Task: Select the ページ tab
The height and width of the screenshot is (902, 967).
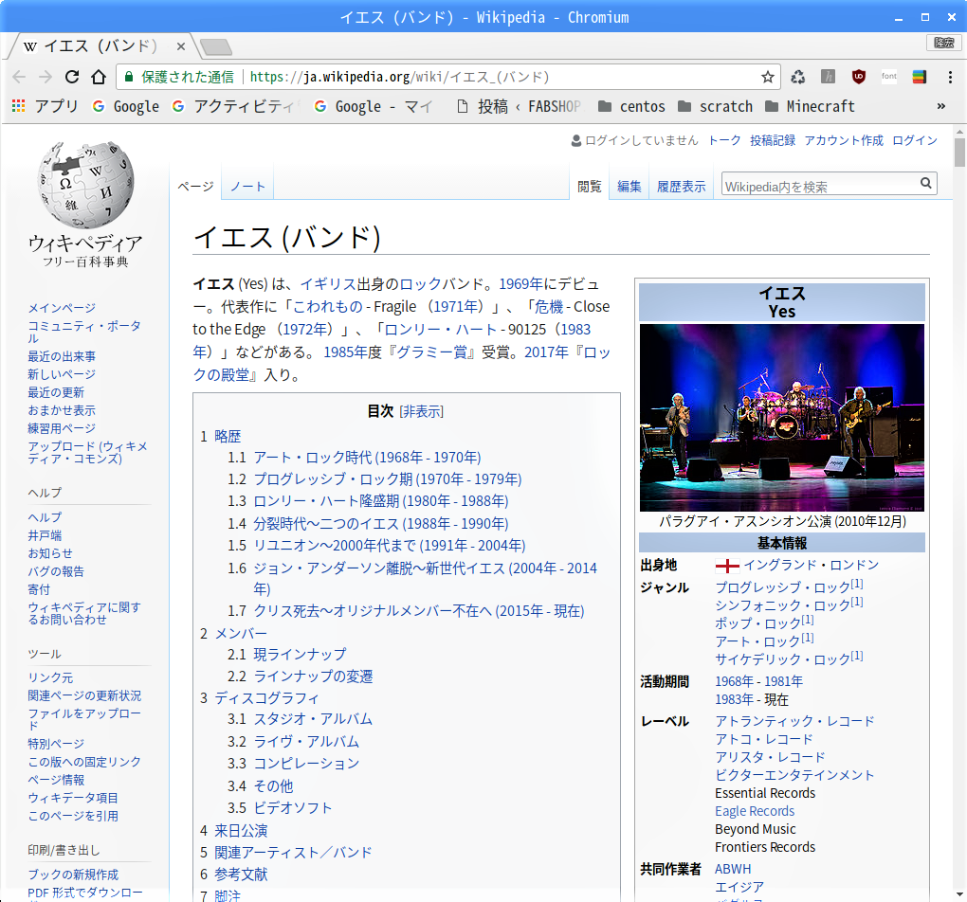Action: [x=195, y=187]
